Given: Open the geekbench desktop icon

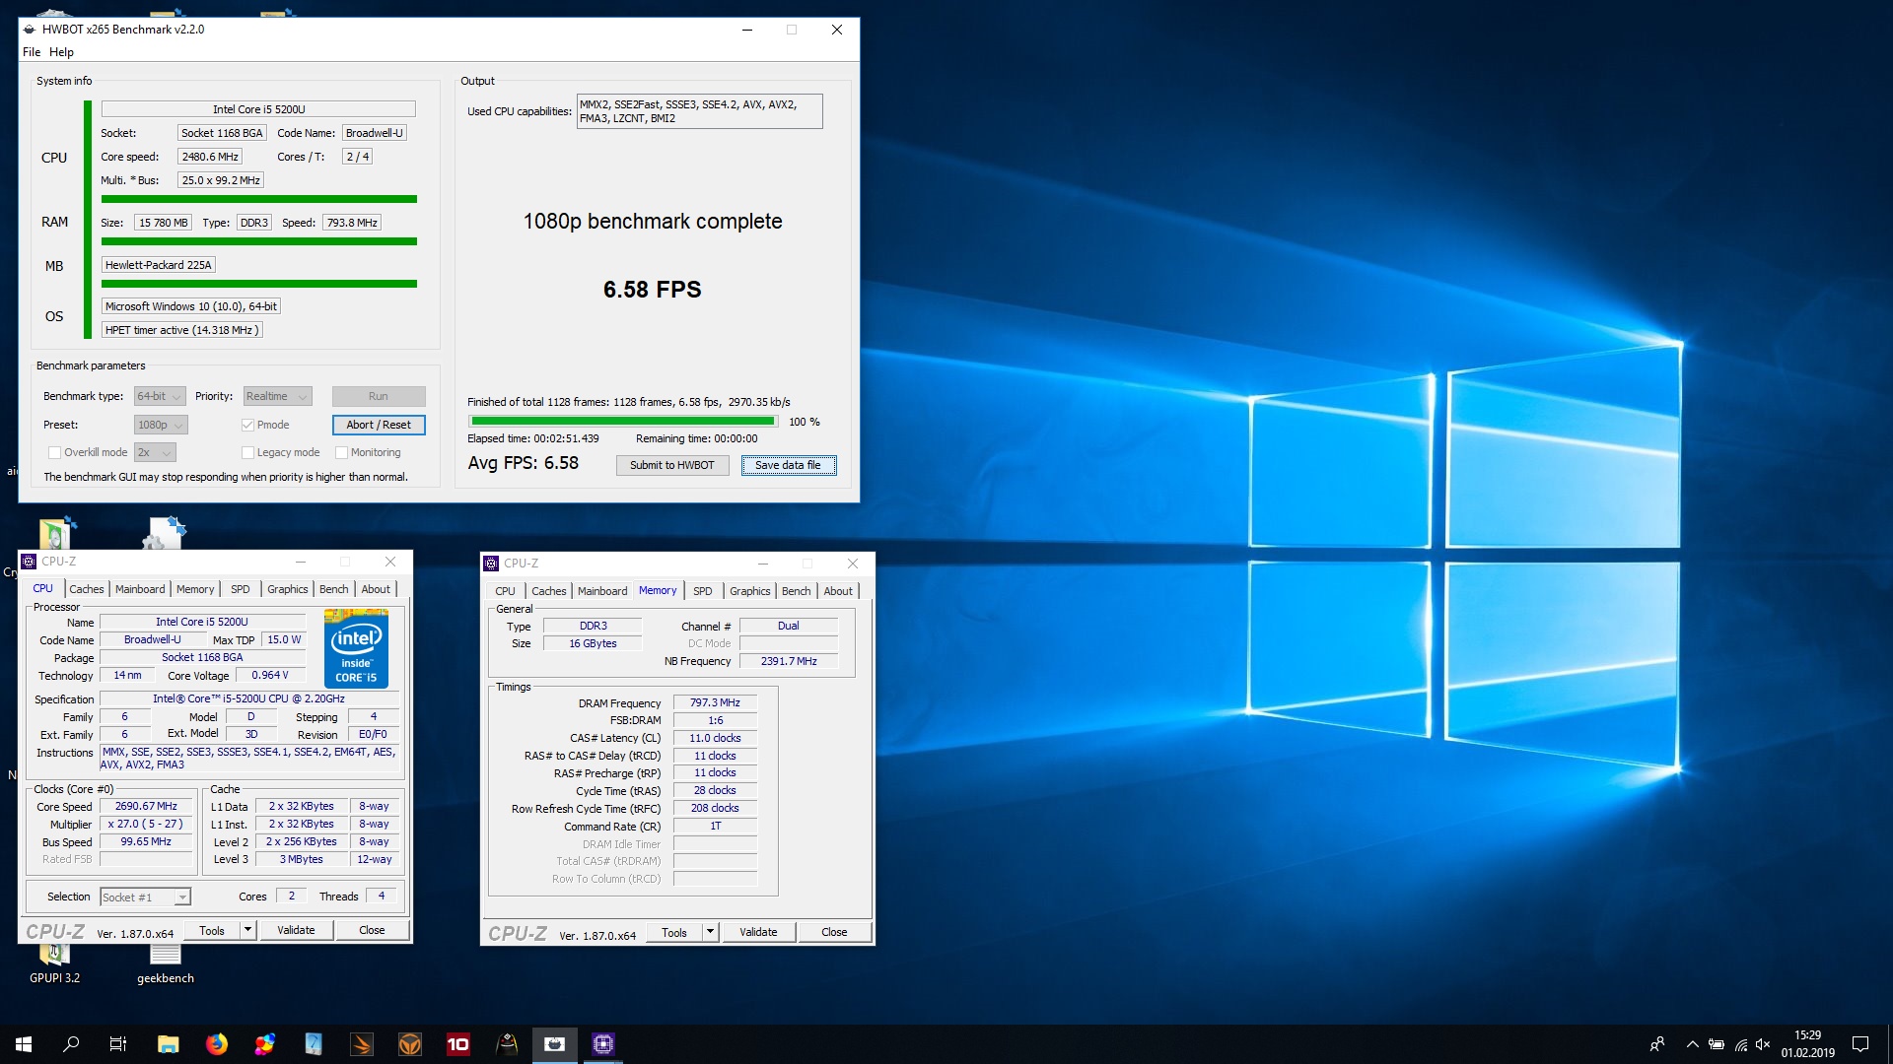Looking at the screenshot, I should pos(165,964).
